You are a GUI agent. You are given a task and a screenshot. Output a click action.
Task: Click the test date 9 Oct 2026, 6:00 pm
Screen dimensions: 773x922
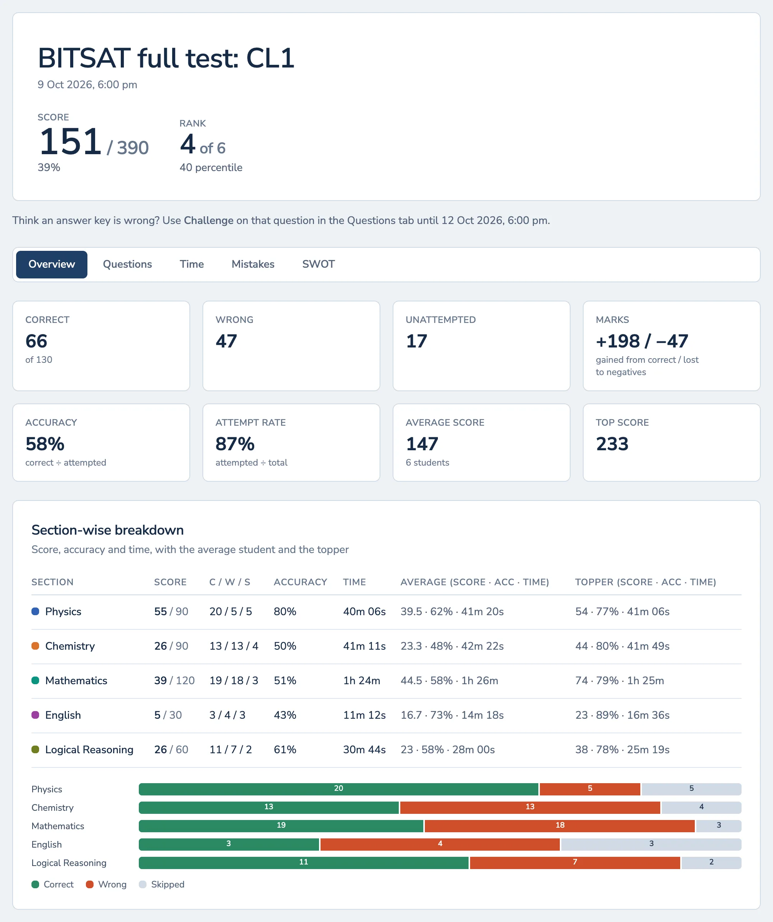(87, 85)
